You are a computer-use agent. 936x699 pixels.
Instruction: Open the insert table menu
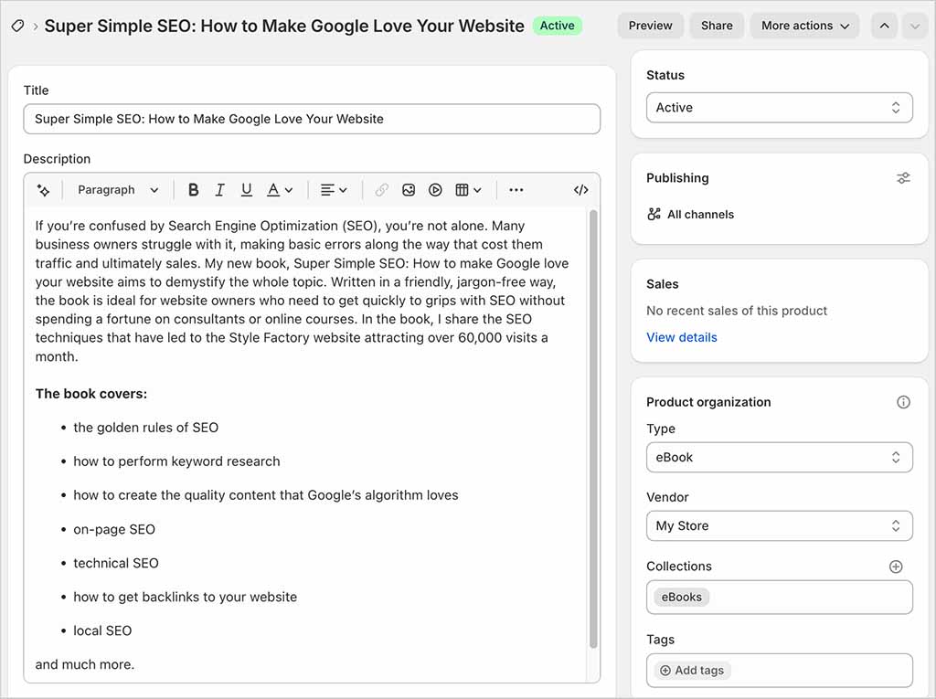pyautogui.click(x=468, y=190)
